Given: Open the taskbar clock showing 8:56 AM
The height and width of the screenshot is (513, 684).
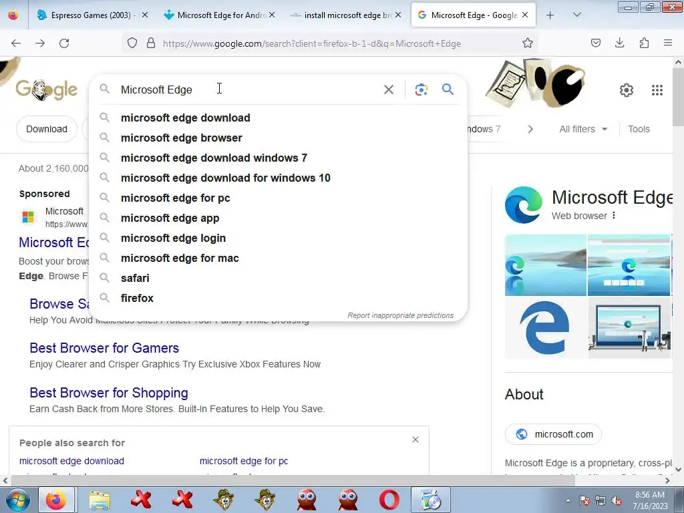Looking at the screenshot, I should tap(650, 500).
